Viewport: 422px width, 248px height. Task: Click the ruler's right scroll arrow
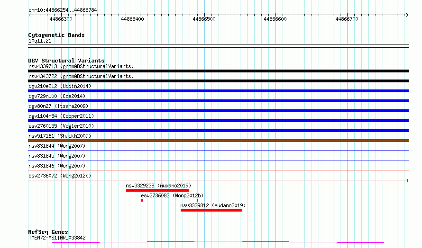point(407,15)
